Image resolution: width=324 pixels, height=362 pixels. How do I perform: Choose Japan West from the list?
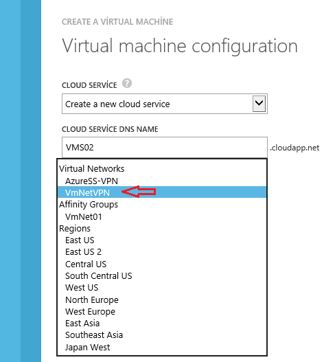click(x=162, y=347)
